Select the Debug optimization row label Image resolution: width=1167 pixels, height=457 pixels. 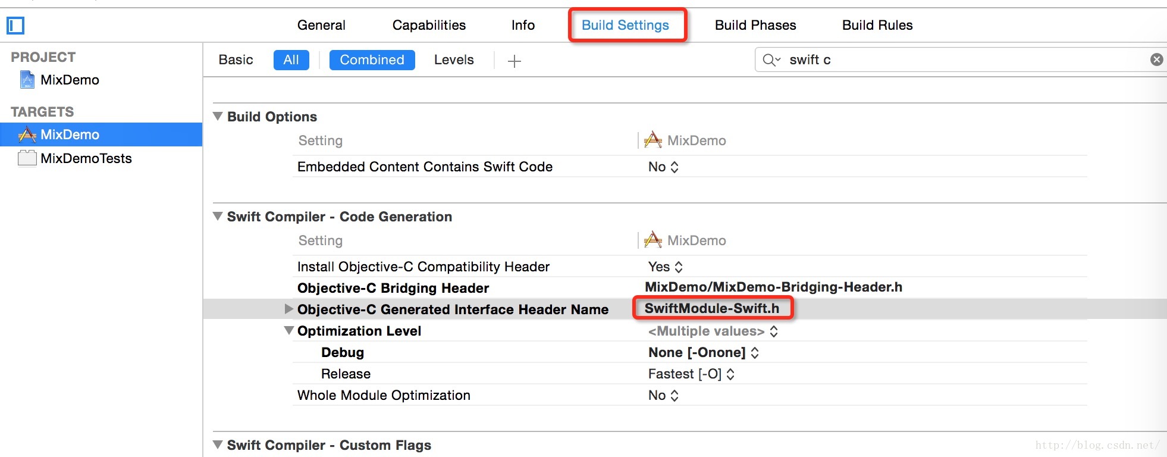pyautogui.click(x=343, y=352)
